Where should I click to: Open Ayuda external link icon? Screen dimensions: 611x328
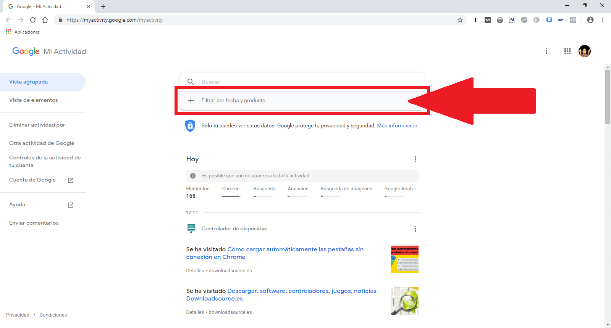point(71,205)
